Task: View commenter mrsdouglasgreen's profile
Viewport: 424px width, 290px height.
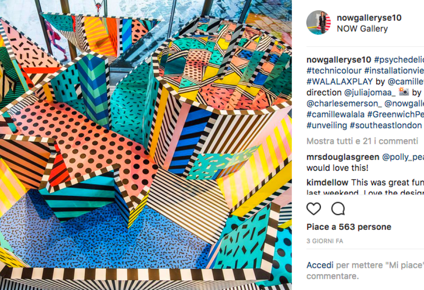Action: (343, 157)
